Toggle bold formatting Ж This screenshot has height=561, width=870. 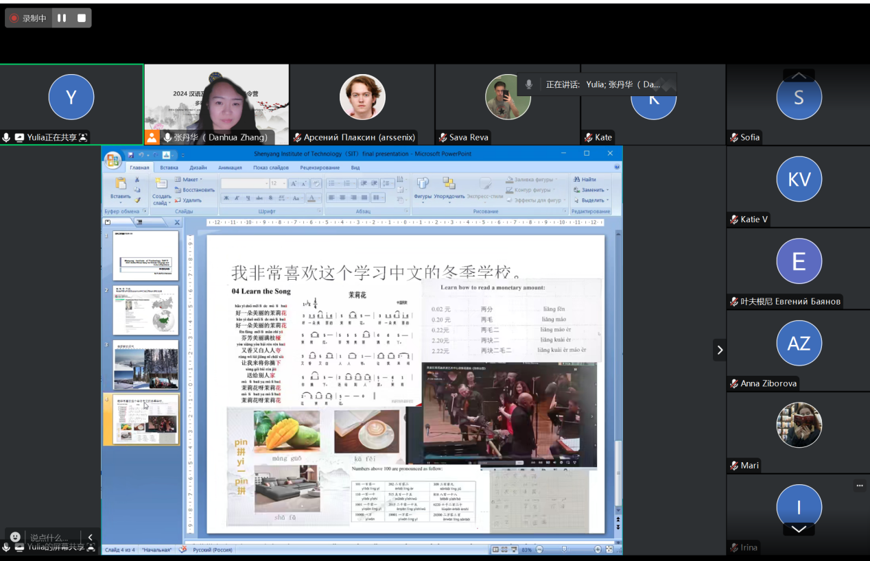pos(226,198)
